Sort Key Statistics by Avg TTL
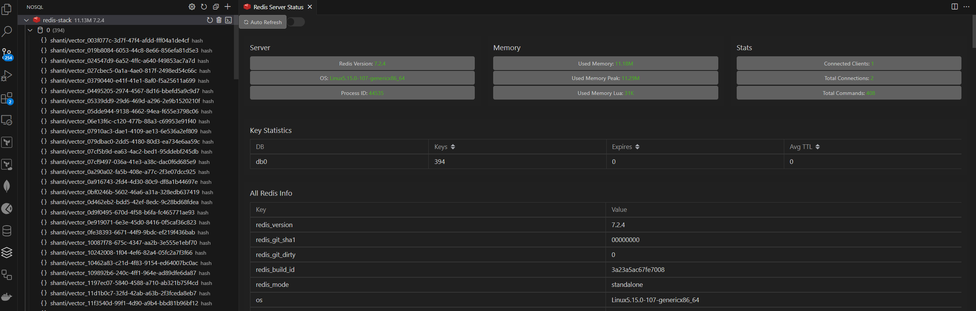976x311 pixels. click(818, 147)
